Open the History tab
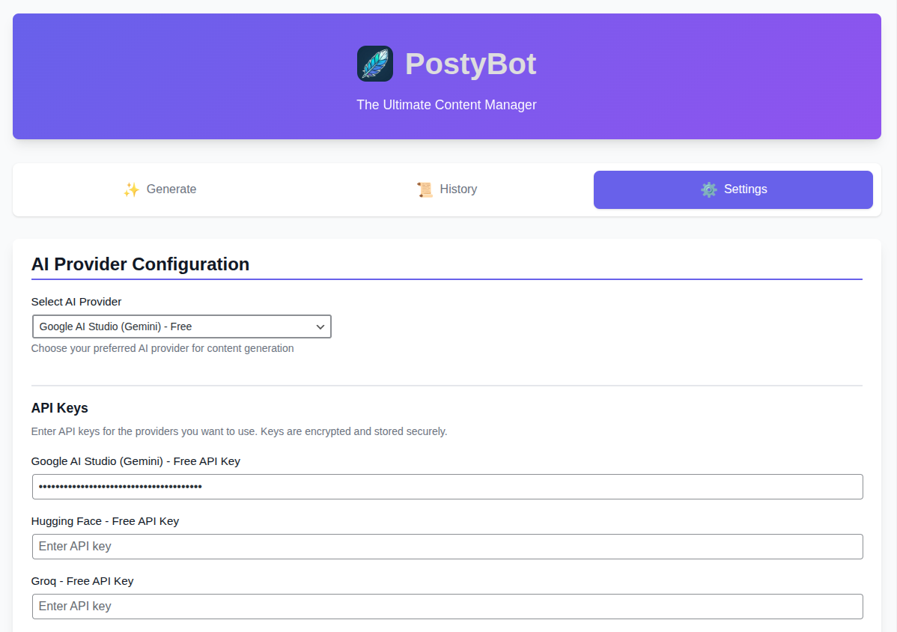The image size is (897, 632). point(457,189)
